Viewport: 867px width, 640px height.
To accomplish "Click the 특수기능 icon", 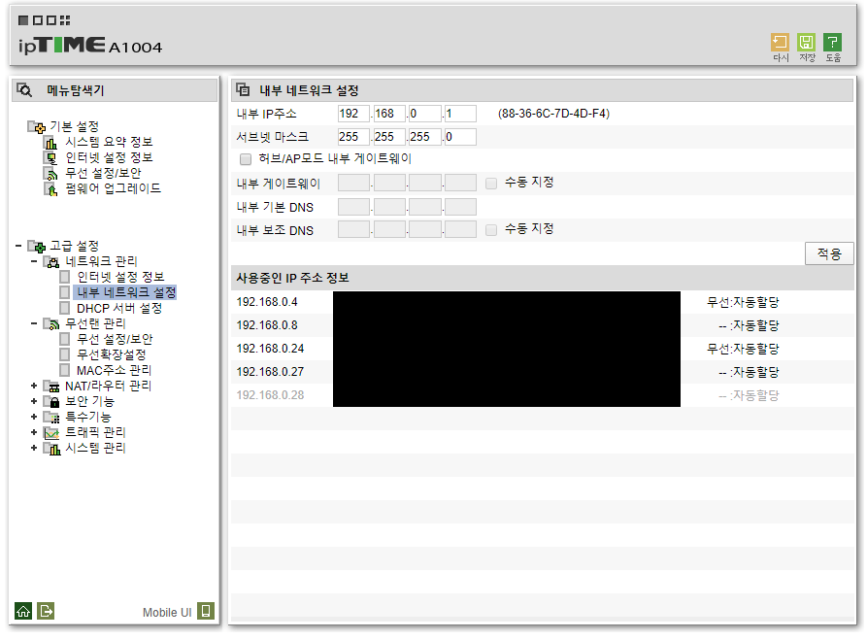I will (52, 418).
